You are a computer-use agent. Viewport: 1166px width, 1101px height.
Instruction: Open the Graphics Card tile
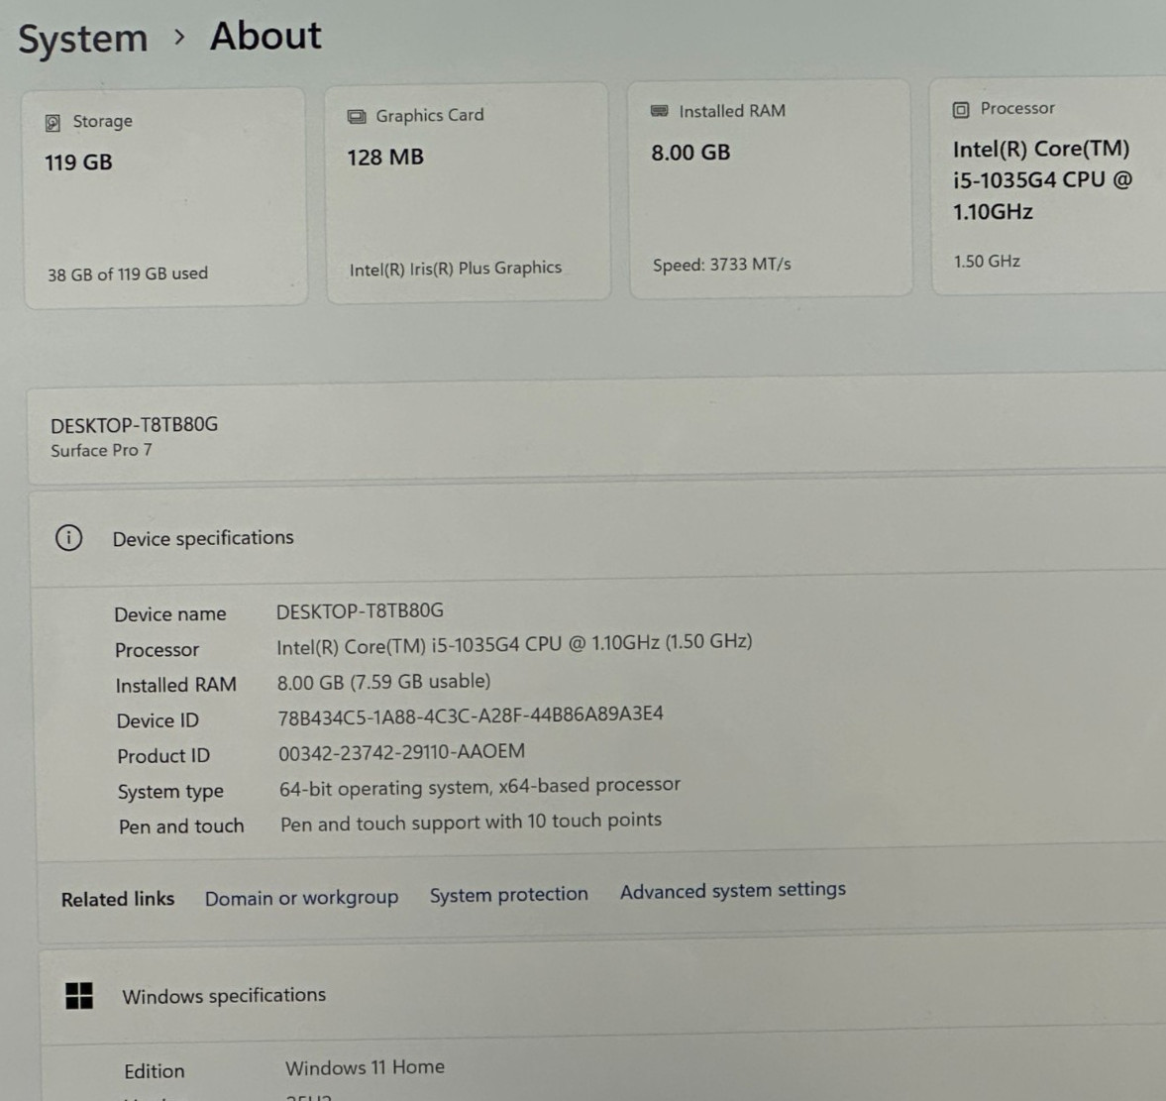468,193
